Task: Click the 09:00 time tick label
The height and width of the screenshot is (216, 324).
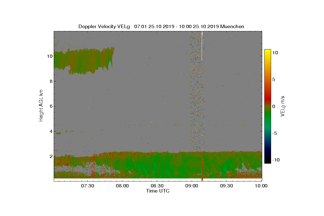Action: pos(192,186)
